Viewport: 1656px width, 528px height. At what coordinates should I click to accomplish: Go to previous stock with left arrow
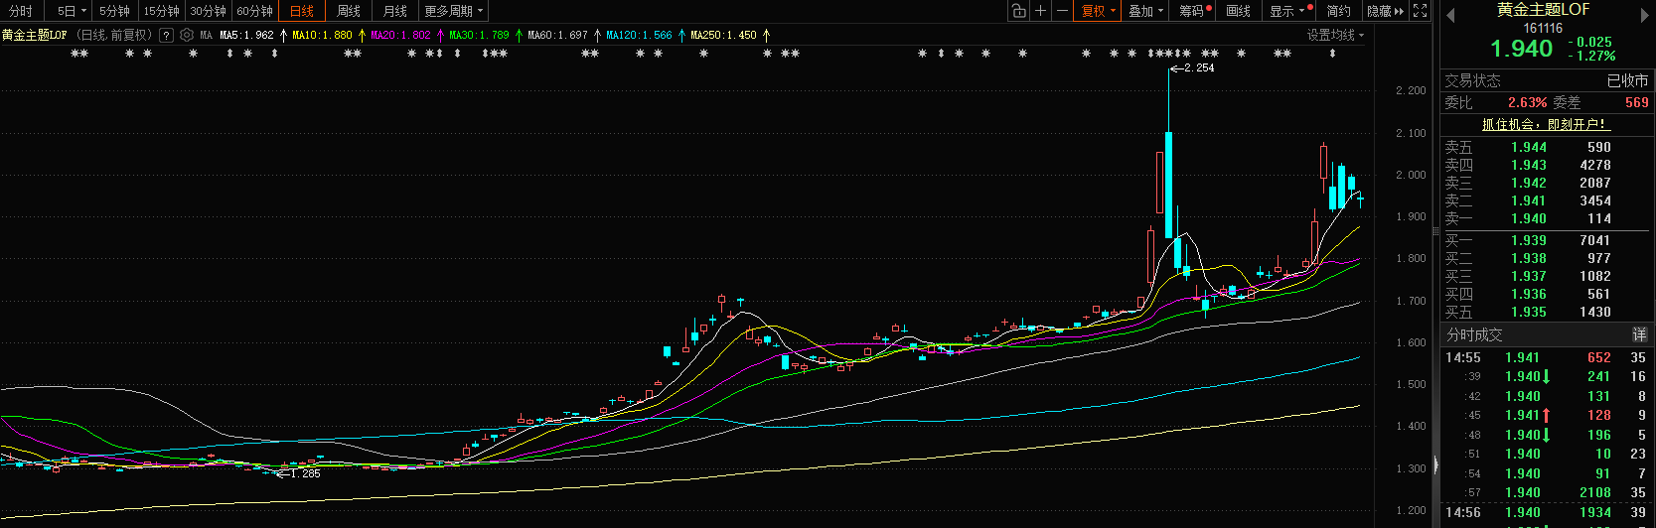[1449, 14]
